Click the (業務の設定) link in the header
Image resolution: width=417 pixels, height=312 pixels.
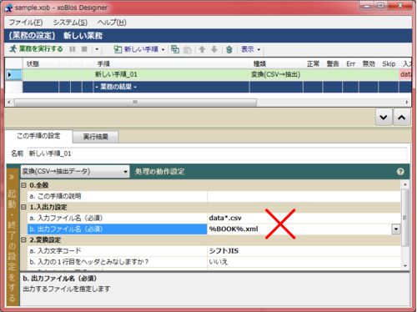tap(32, 36)
